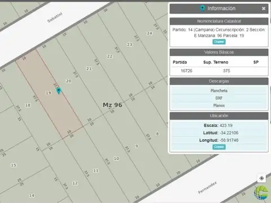Click the Información header pin icon

[x=202, y=8]
